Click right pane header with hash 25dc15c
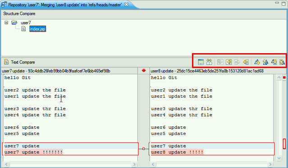 tap(207, 71)
